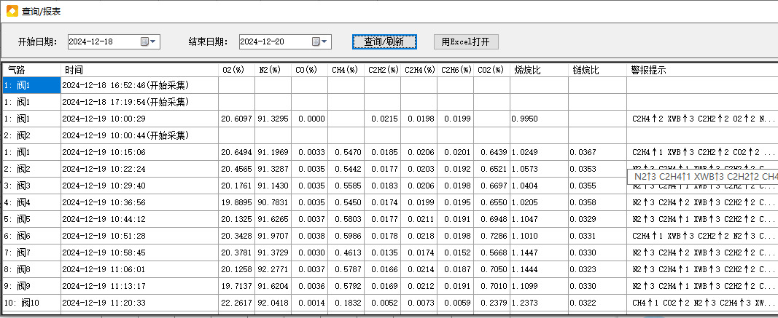The width and height of the screenshot is (778, 318).
Task: Select the 7: 阀7 row cell
Action: pos(32,253)
